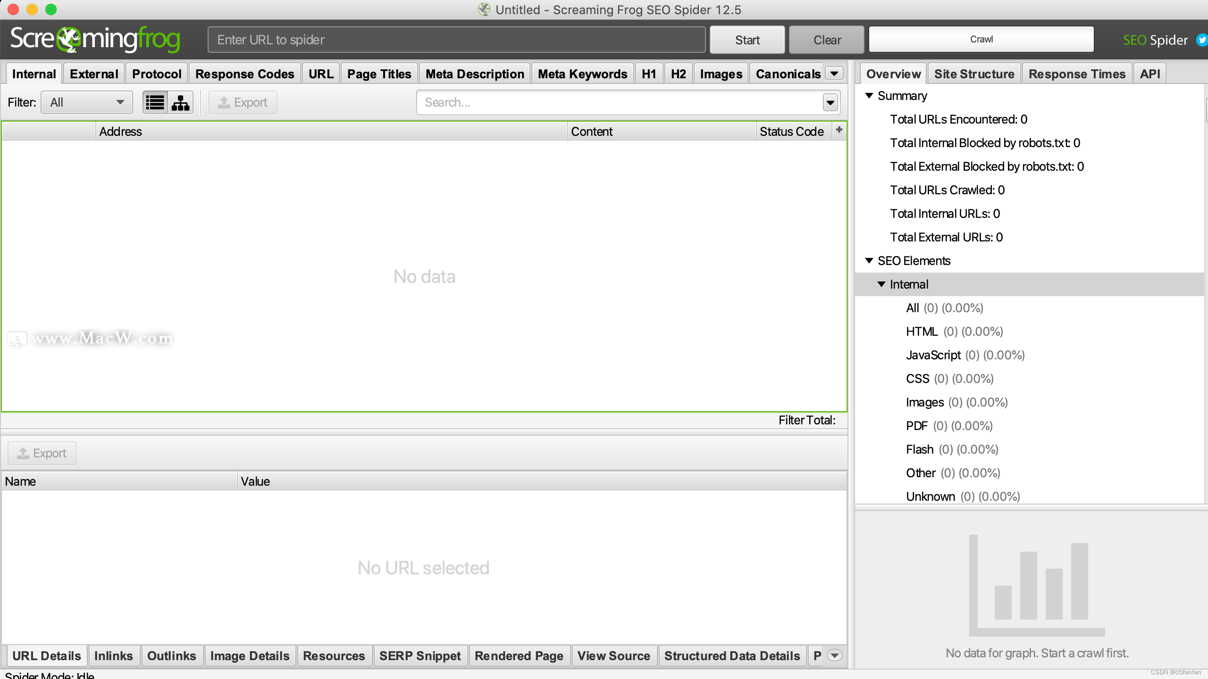Open the Resources tab
This screenshot has height=679, width=1208.
[334, 656]
